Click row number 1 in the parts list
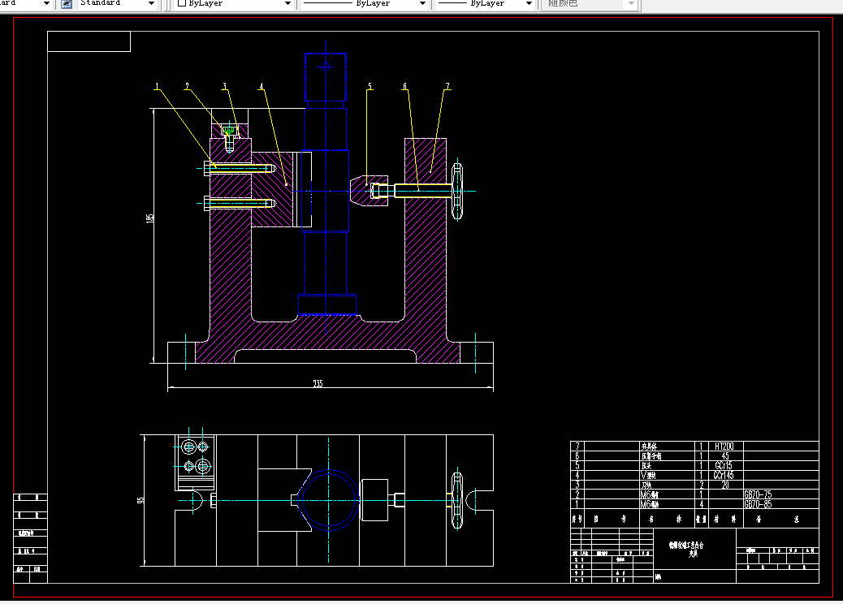 point(577,504)
